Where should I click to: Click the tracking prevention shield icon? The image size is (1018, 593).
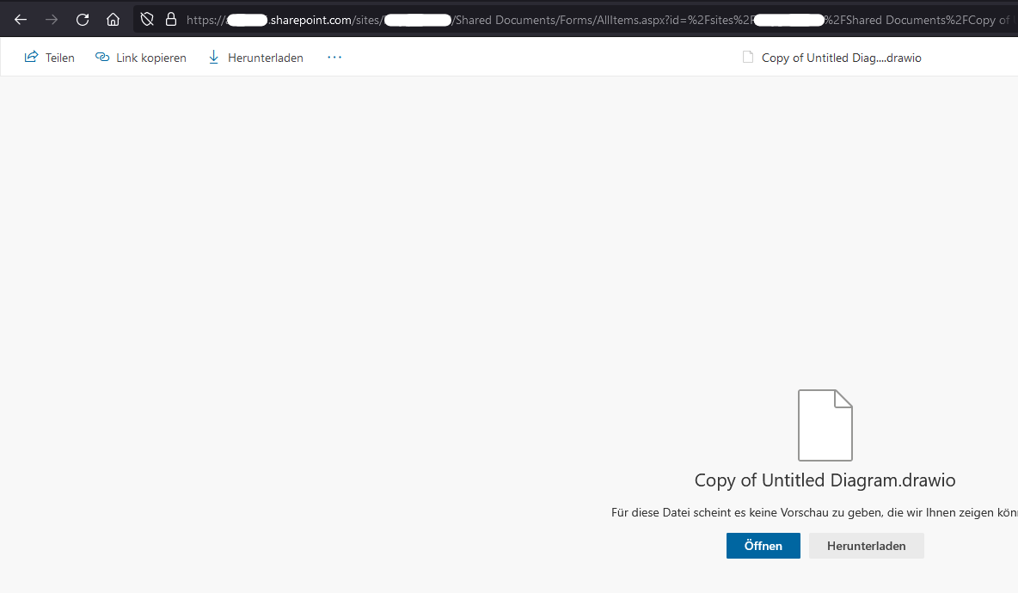pyautogui.click(x=145, y=19)
